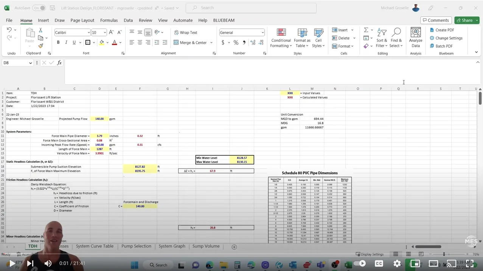
Task: Pick the yellow fill color swatch
Action: click(x=101, y=42)
